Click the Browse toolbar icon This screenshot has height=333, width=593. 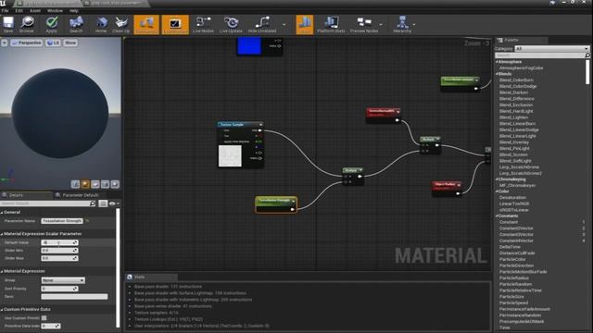tap(27, 24)
